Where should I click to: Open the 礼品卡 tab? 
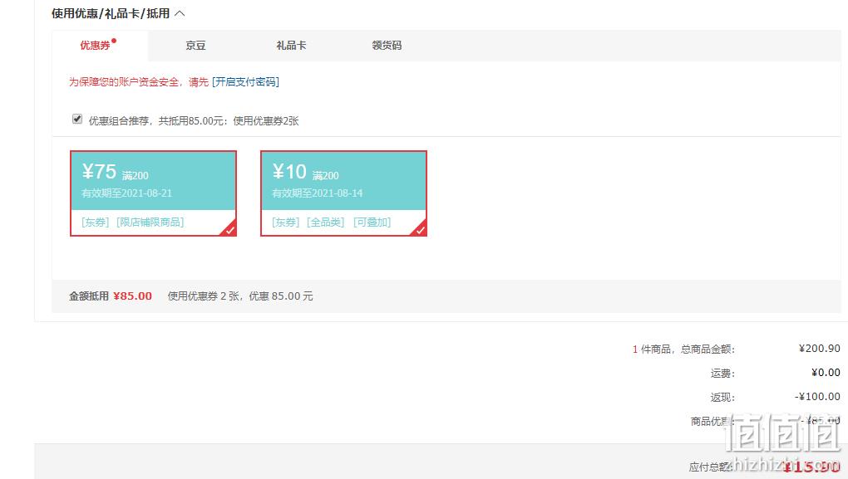291,46
